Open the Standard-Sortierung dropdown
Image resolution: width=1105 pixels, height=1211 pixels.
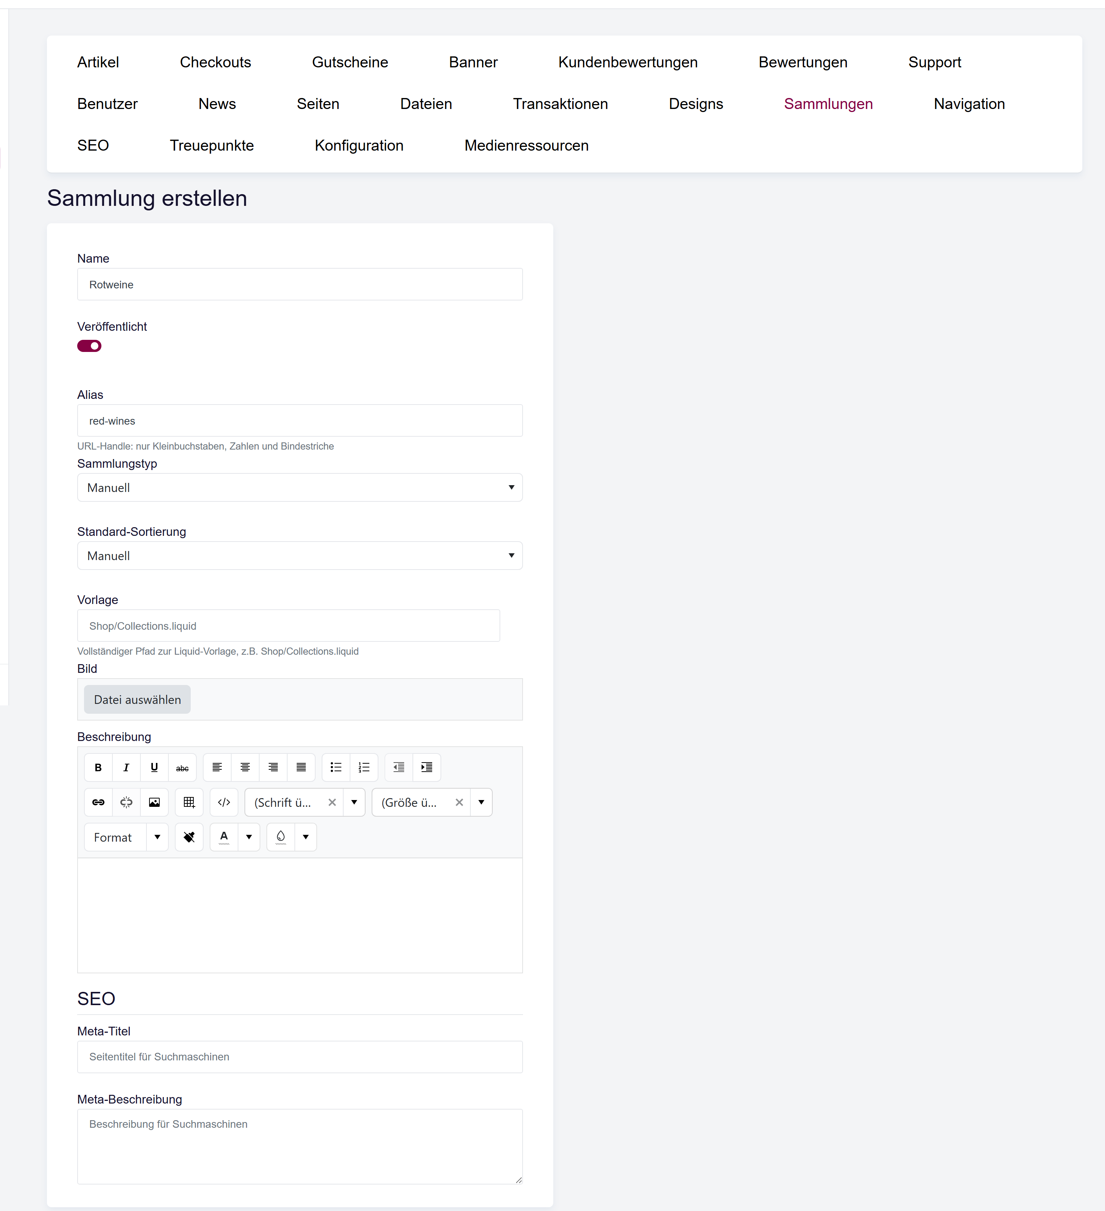point(300,556)
